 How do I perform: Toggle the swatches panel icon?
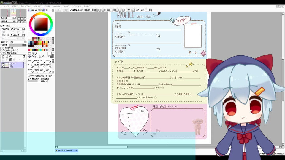click(43, 10)
